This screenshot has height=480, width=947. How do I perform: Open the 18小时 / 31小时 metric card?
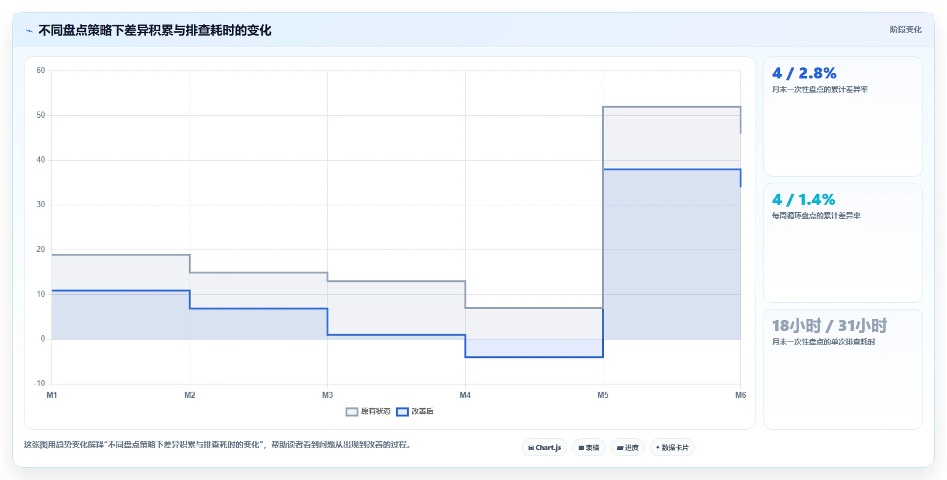843,369
